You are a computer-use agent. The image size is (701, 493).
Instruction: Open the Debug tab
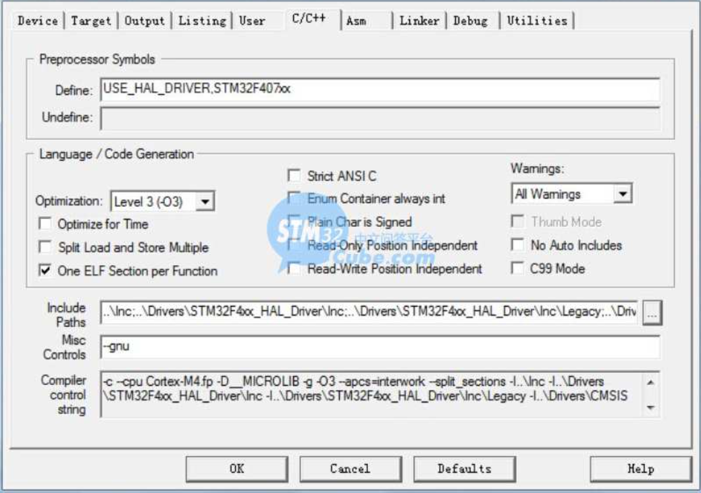[x=470, y=21]
